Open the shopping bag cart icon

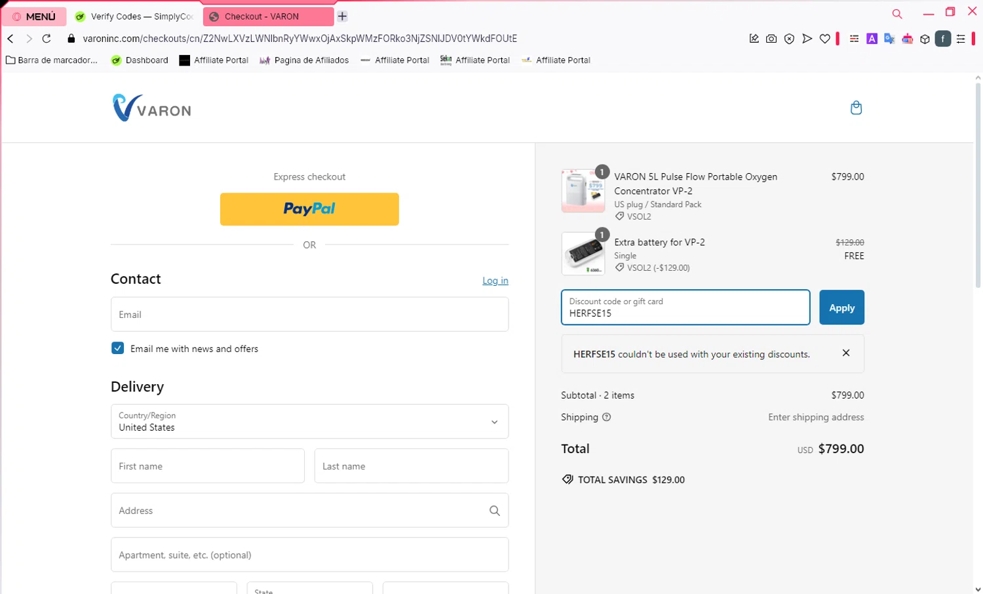[x=856, y=108]
